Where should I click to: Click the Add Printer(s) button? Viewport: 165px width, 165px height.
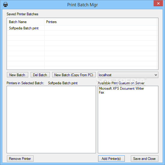111,158
